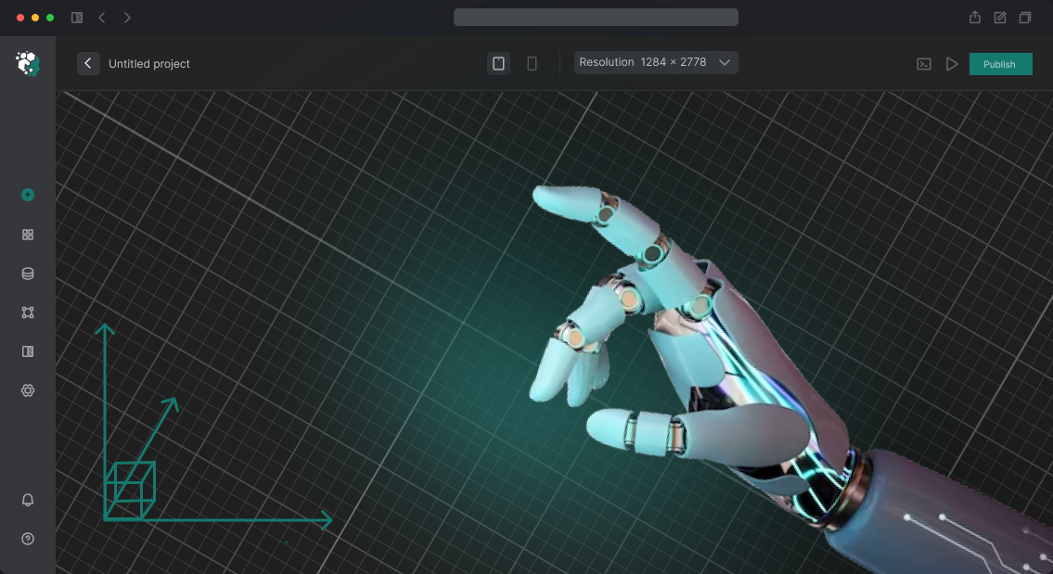Open the grid dashboard icon in sidebar
This screenshot has height=574, width=1053.
pyautogui.click(x=28, y=235)
